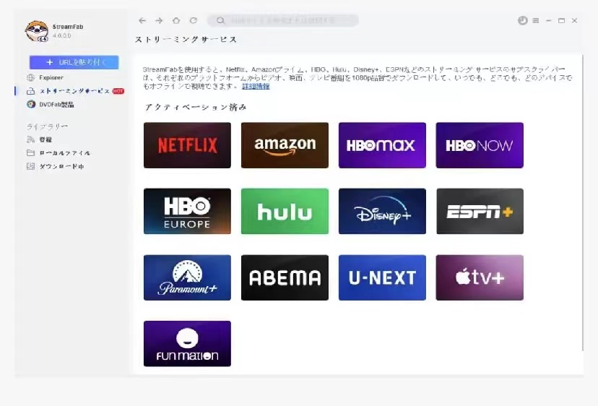598x406 pixels.
Task: Open Explorer in the sidebar
Action: [51, 77]
